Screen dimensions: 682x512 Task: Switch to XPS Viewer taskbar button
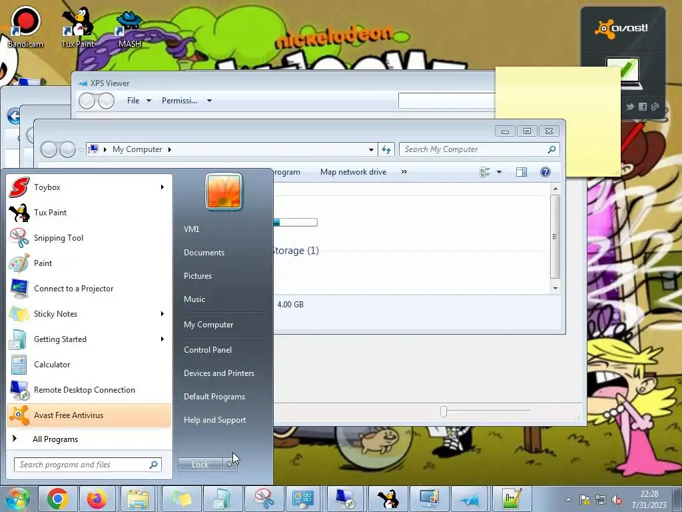pos(470,499)
